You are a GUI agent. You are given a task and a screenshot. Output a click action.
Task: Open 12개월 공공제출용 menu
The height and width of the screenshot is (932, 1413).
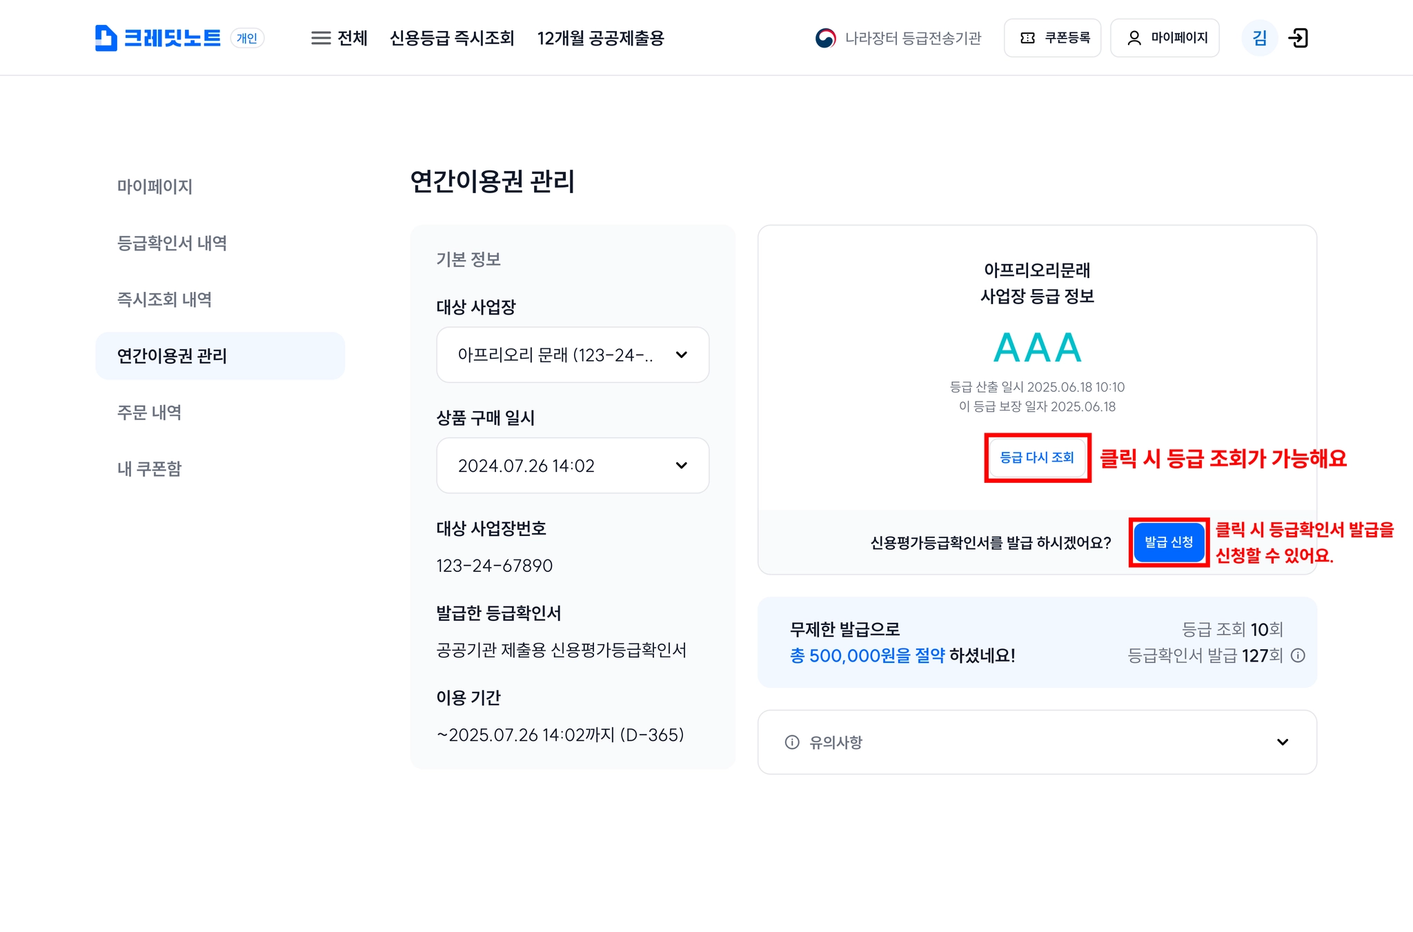coord(600,38)
